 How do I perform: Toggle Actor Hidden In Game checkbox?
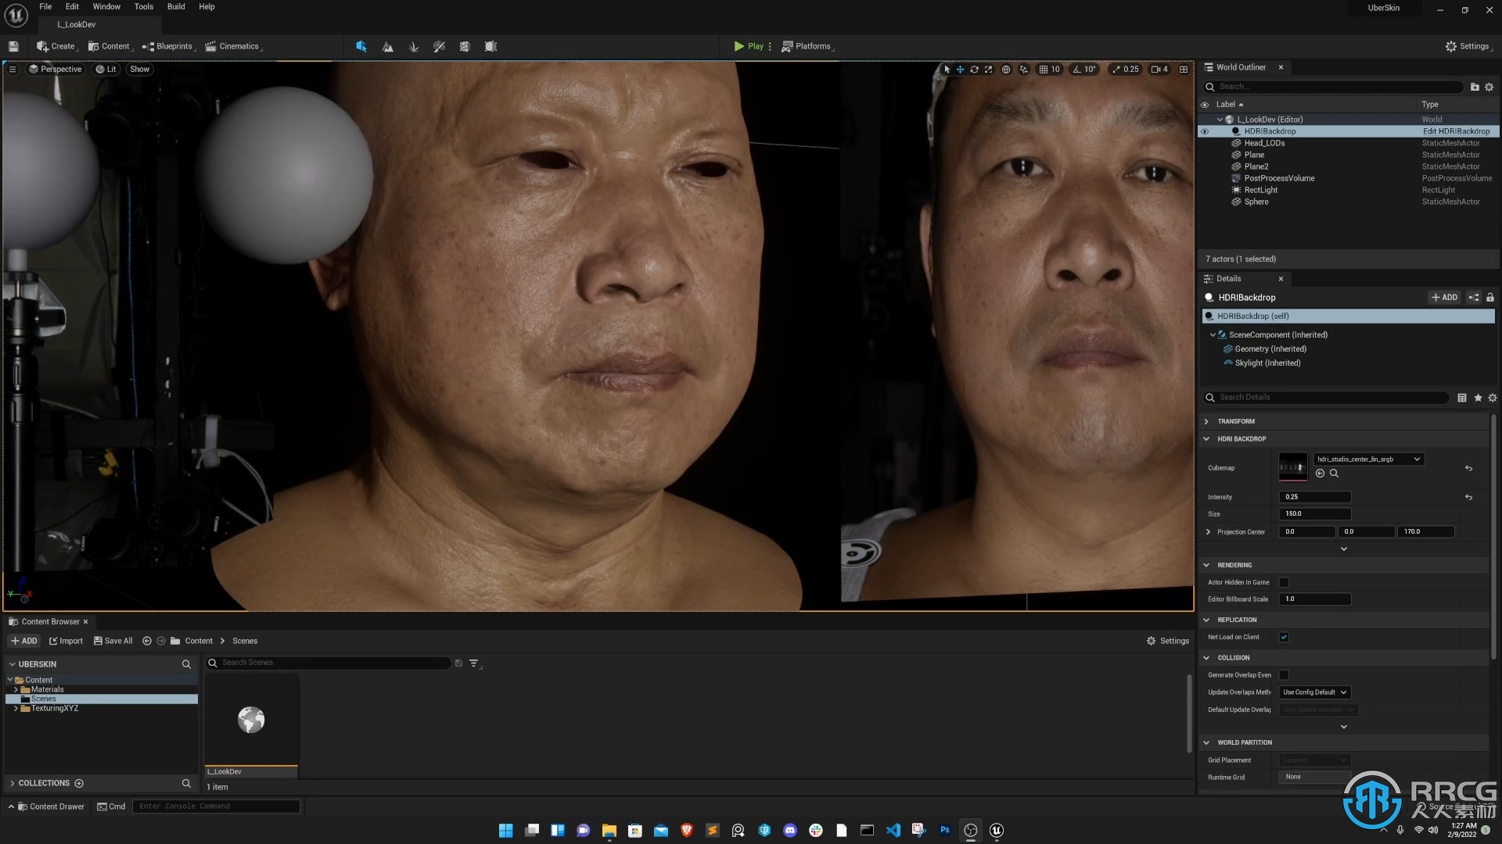tap(1284, 582)
